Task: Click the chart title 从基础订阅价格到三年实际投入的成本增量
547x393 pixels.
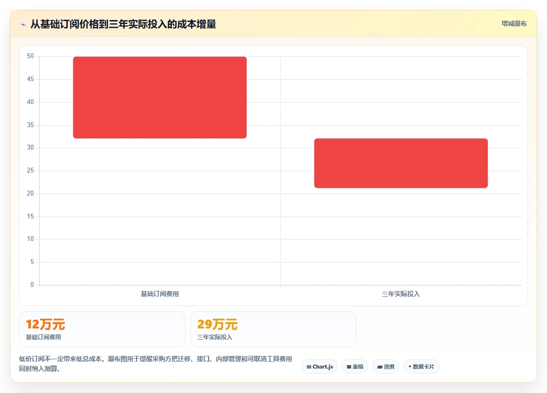Action: (x=123, y=24)
